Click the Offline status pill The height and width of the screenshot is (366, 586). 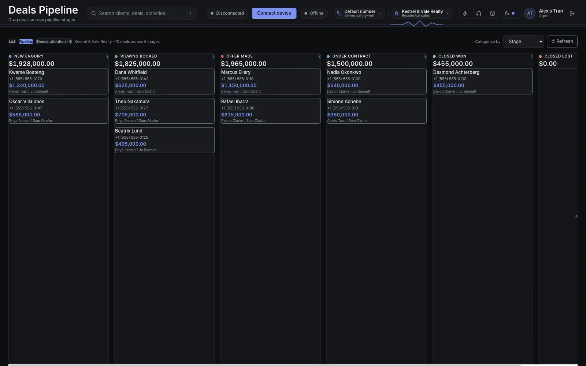pos(314,13)
